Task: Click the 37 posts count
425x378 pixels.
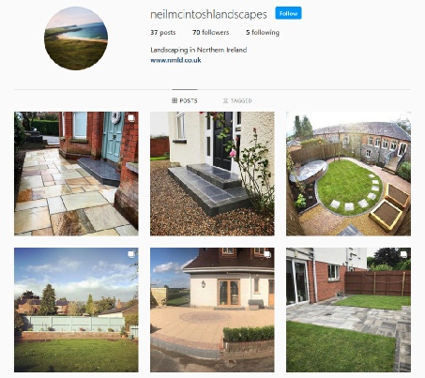Action: (163, 32)
